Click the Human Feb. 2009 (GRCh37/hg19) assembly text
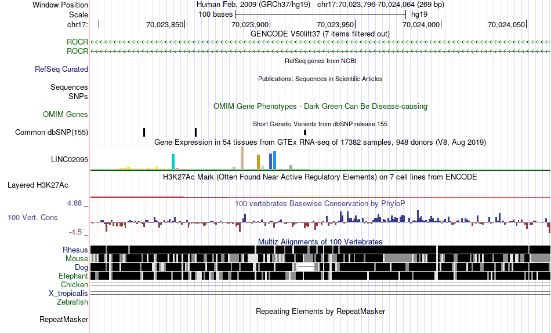The image size is (551, 333). pyautogui.click(x=253, y=5)
